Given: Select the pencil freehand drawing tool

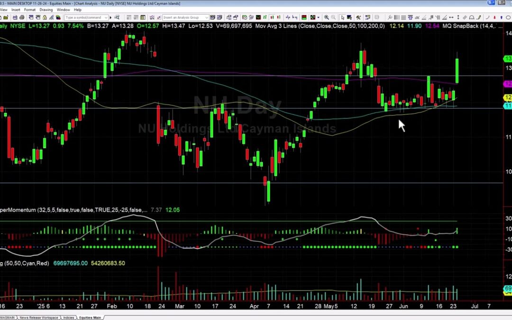Looking at the screenshot, I should 479,18.
